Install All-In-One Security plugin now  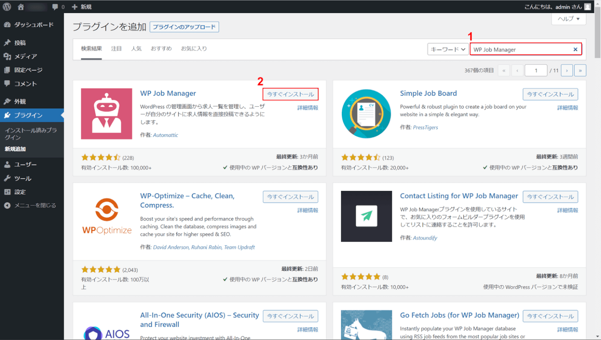[291, 316]
